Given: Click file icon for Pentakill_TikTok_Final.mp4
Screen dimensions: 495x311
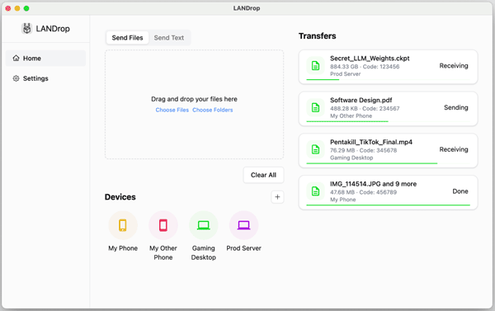Looking at the screenshot, I should click(x=315, y=149).
